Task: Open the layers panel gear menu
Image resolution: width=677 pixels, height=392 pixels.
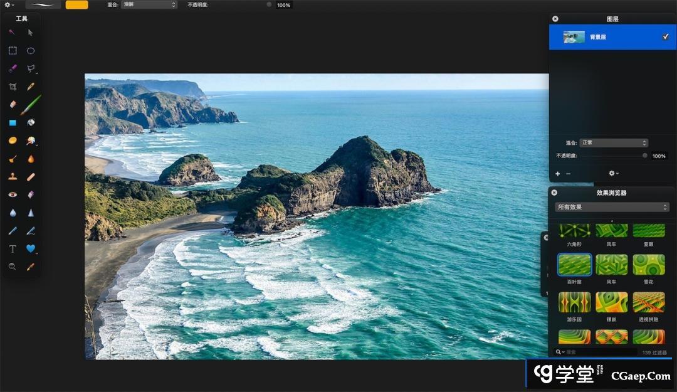Action: [613, 173]
